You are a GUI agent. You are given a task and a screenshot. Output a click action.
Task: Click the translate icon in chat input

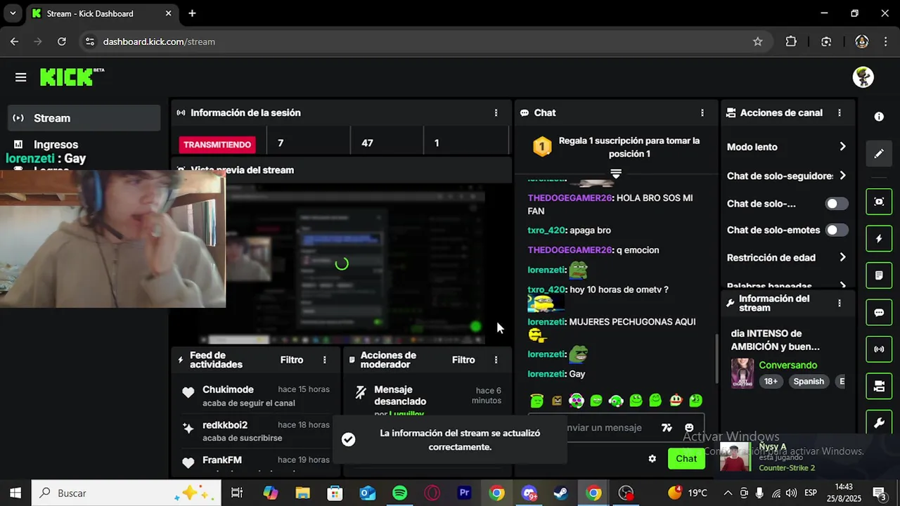(x=667, y=427)
